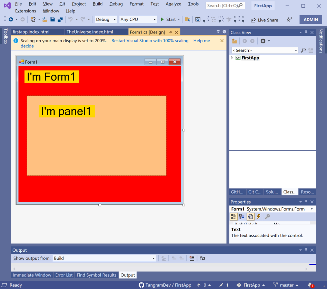Open the Show output from Build dropdown
Viewport: 327px width, 289px height.
tap(153, 258)
